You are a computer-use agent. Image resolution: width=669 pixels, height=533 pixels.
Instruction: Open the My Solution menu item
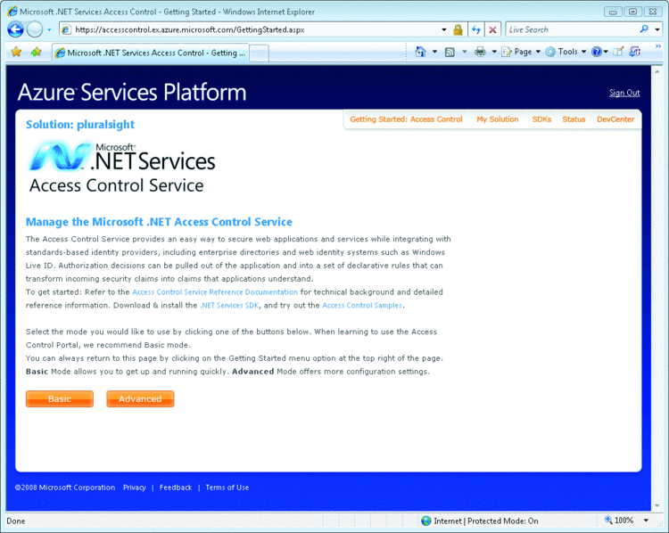click(x=498, y=119)
